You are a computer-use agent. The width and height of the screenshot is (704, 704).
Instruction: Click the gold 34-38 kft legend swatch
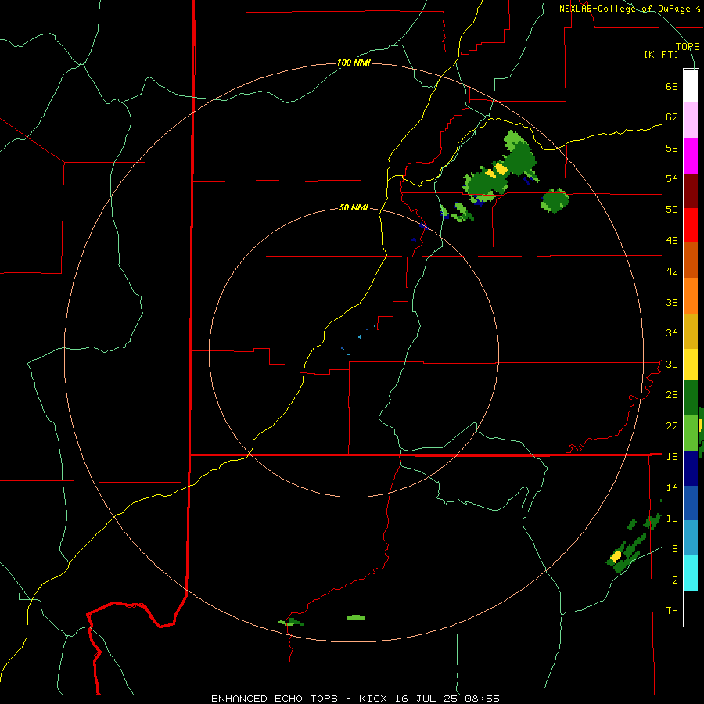tap(691, 332)
